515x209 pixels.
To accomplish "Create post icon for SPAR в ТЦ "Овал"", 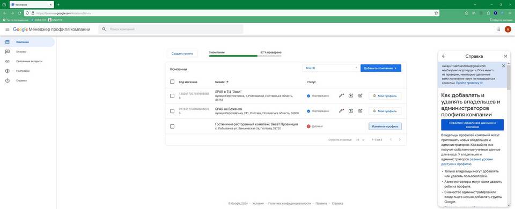I will tap(360, 96).
